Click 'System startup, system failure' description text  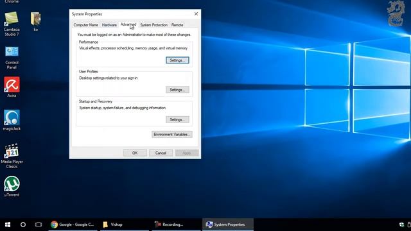[x=123, y=108]
